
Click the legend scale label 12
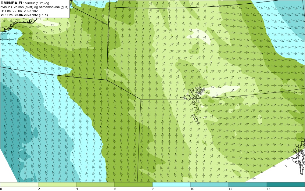pos(230,189)
